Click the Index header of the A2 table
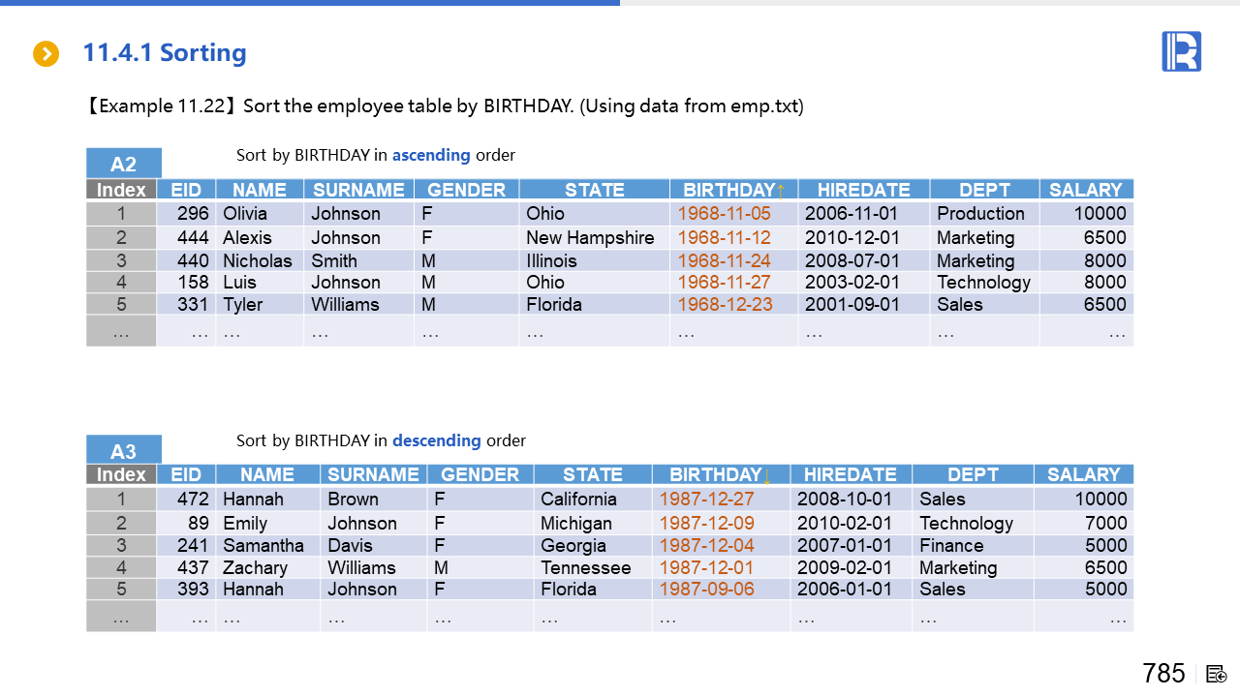The image size is (1240, 697). (121, 190)
